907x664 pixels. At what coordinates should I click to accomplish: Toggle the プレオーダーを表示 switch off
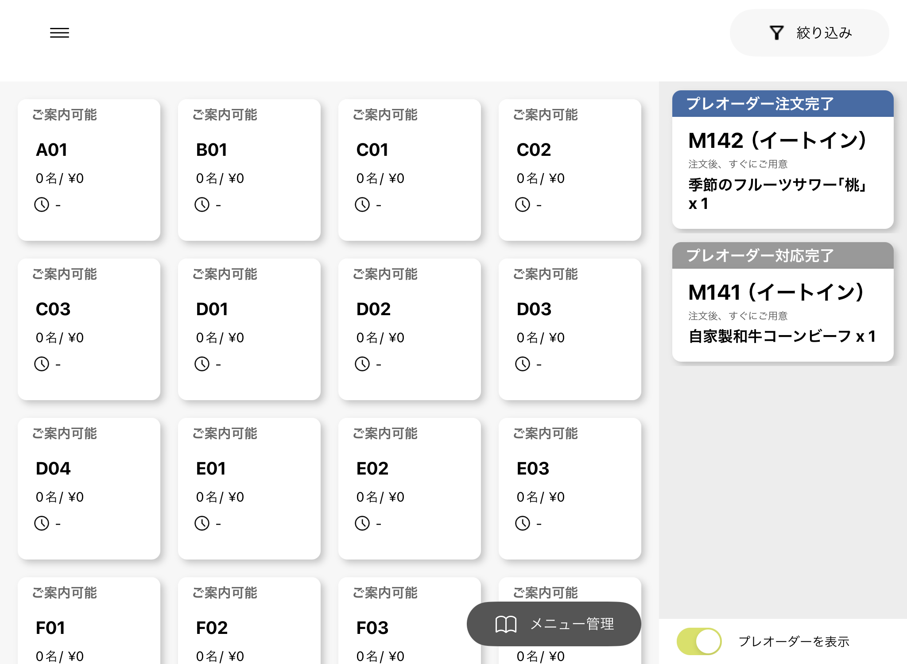click(699, 641)
